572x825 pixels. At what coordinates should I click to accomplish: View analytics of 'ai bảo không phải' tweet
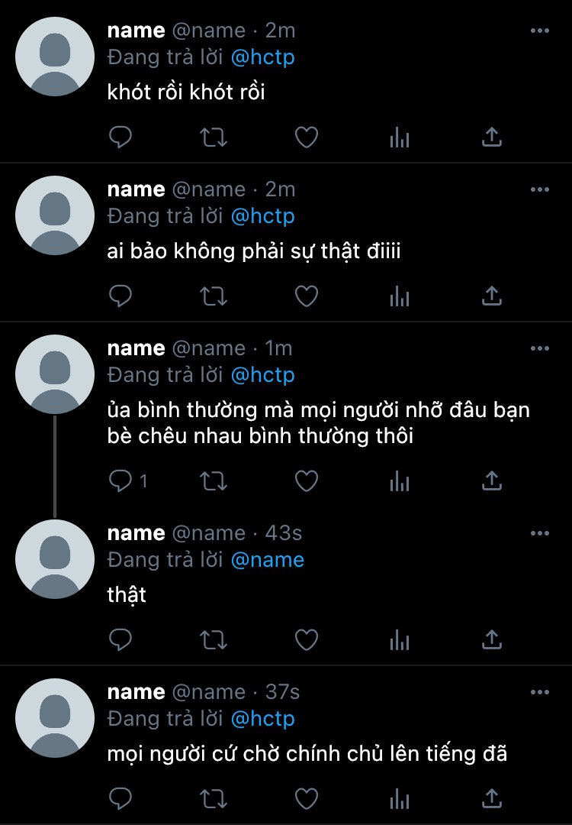pos(399,296)
